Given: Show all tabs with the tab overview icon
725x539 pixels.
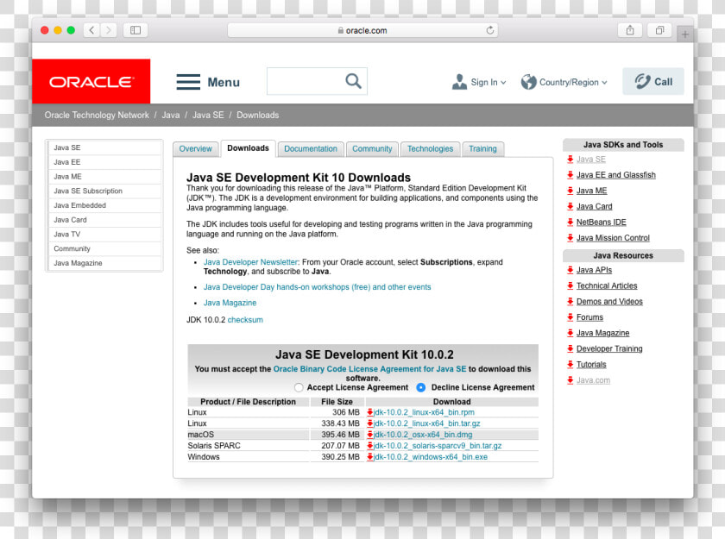Looking at the screenshot, I should pyautogui.click(x=659, y=30).
